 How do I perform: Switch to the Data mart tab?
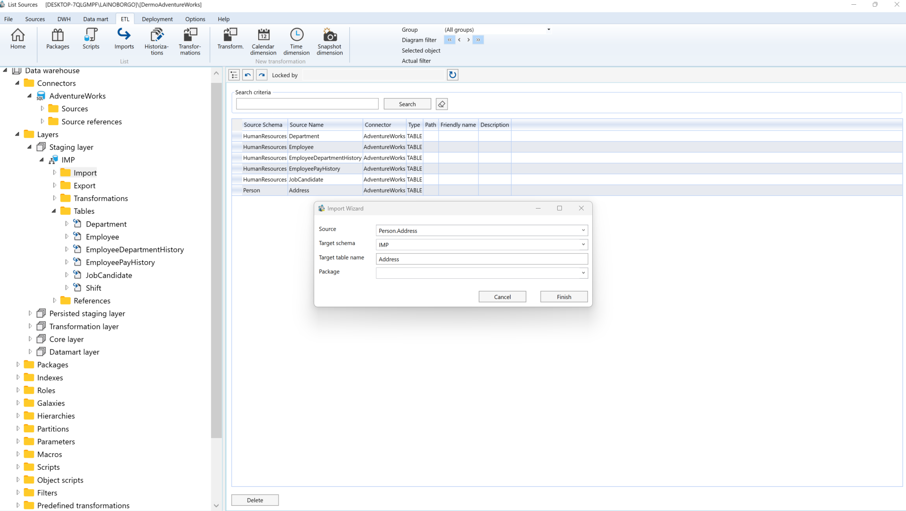point(95,19)
